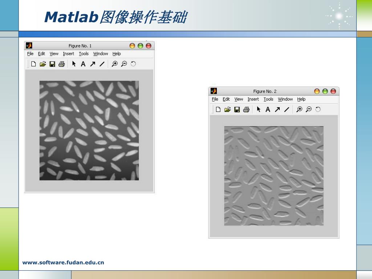This screenshot has height=279, width=372.
Task: Click Print icon in Figure No. 1 toolbar
Action: tap(61, 64)
